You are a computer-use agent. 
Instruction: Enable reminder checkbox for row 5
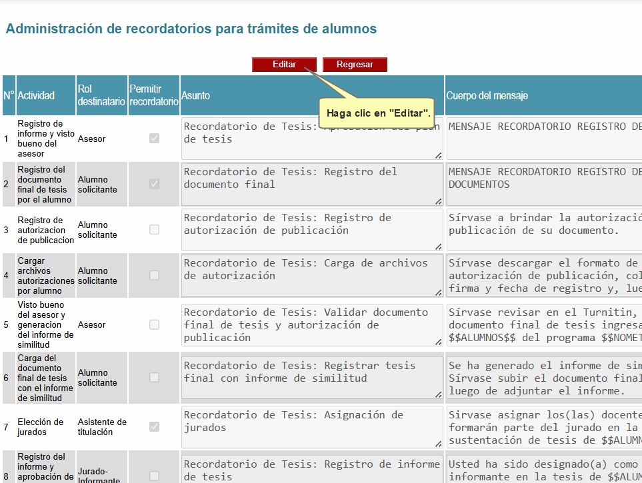(154, 324)
